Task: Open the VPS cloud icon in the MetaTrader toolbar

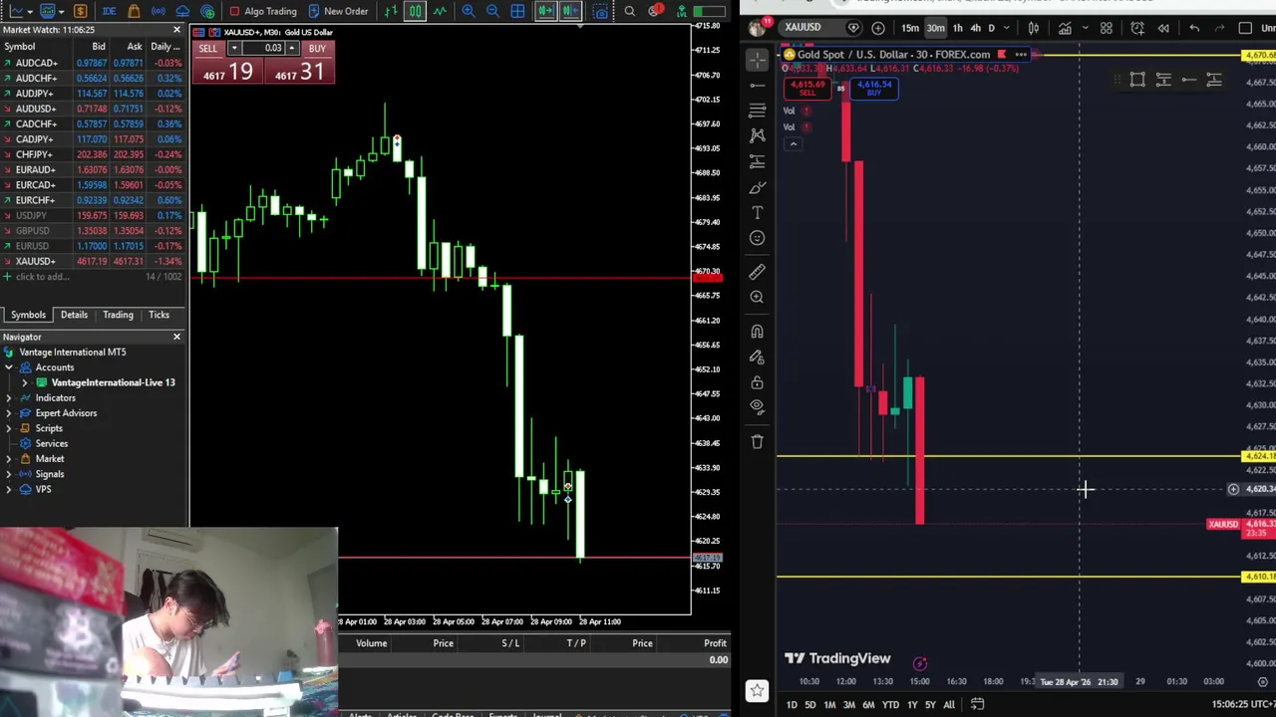Action: (x=182, y=11)
